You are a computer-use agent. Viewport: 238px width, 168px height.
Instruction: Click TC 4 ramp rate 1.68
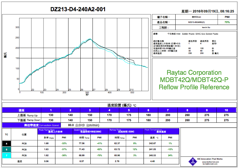tap(47, 143)
